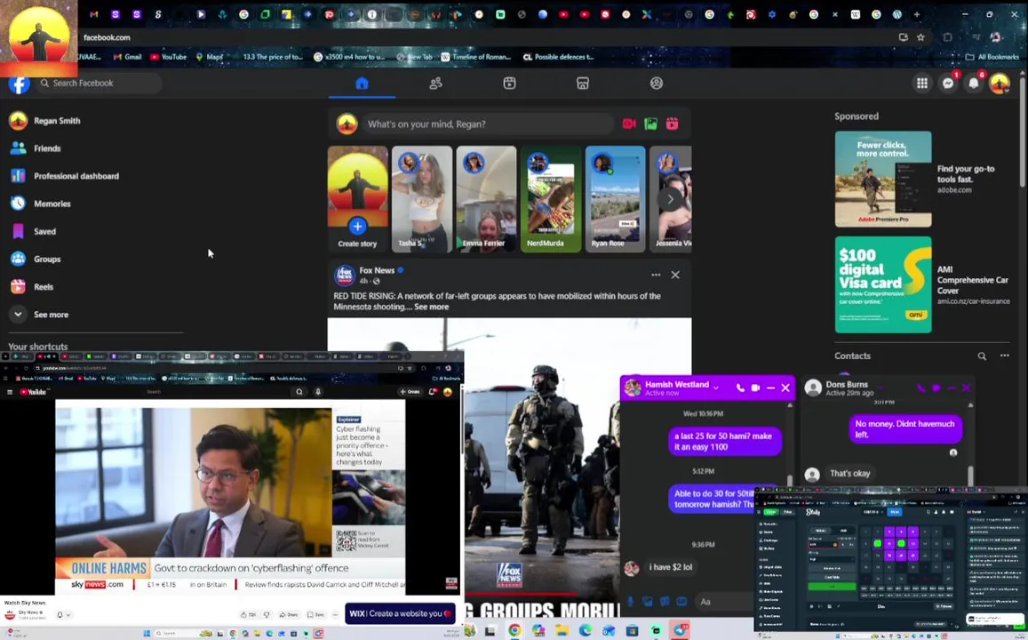This screenshot has height=640, width=1028.
Task: Start a voice call with Hamish Westland
Action: [x=739, y=388]
